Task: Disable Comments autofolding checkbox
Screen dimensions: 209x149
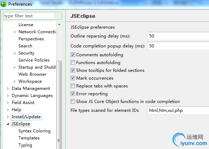Action: pos(73,55)
